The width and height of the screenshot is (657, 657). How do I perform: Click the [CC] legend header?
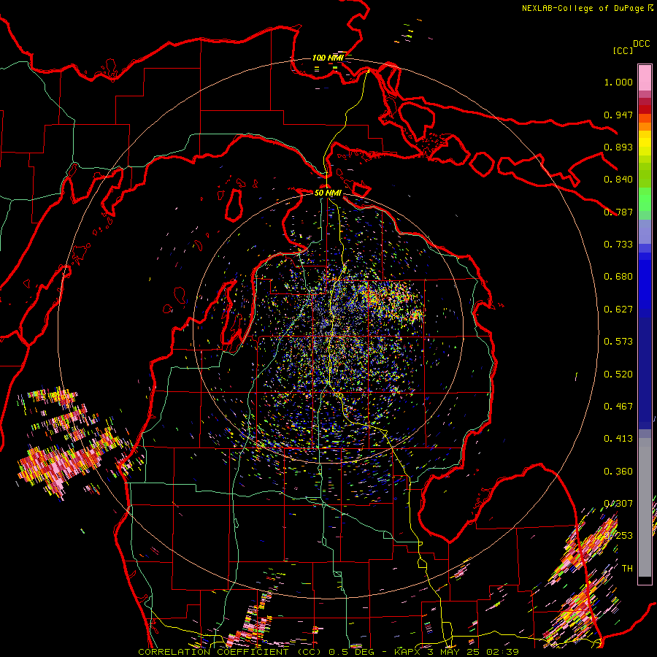pos(623,50)
